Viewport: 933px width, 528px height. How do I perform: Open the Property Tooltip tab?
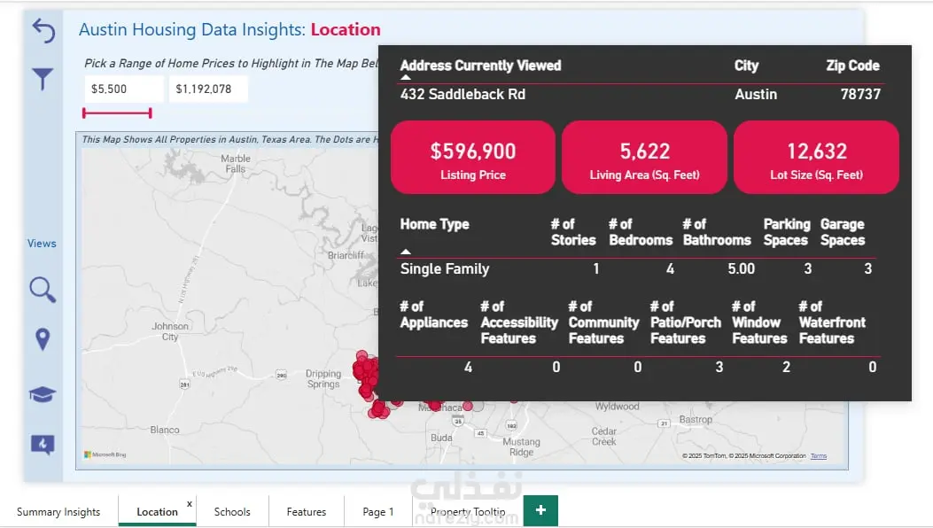pos(468,512)
